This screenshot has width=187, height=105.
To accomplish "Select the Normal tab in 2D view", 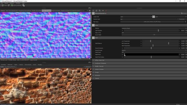I will coord(46,11).
